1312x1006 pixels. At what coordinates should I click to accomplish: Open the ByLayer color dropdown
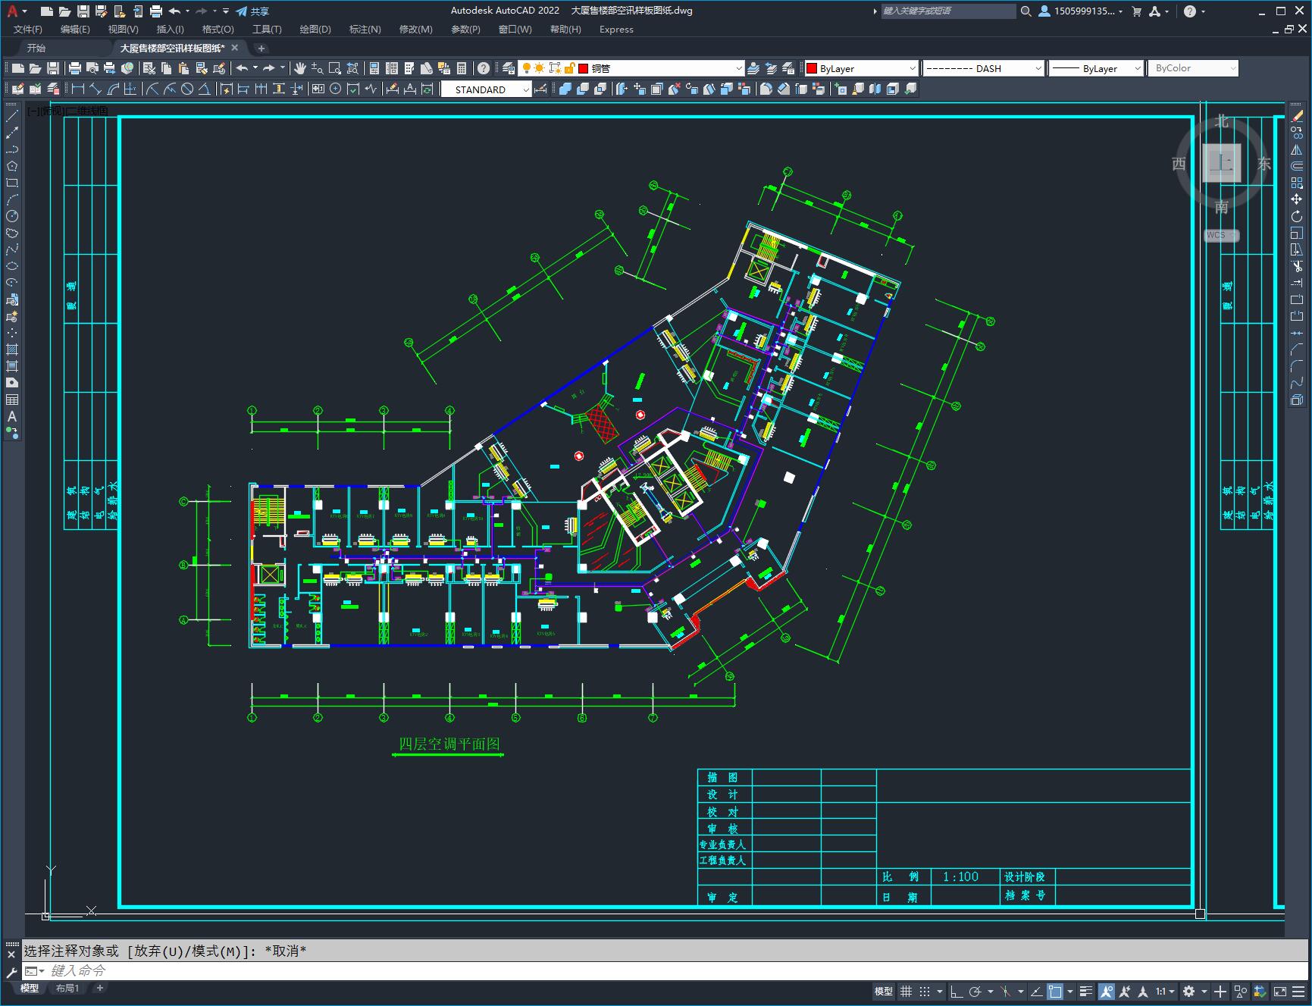(861, 68)
